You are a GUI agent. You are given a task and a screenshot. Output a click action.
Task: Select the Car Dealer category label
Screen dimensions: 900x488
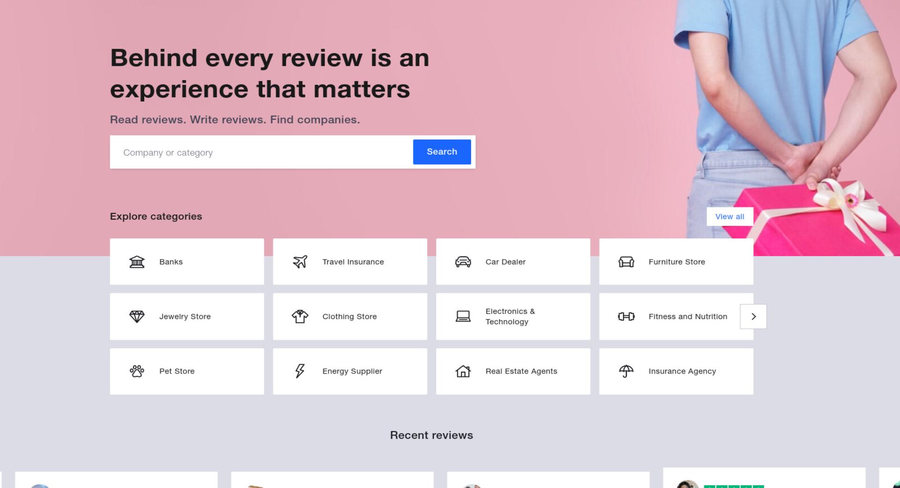coord(505,262)
